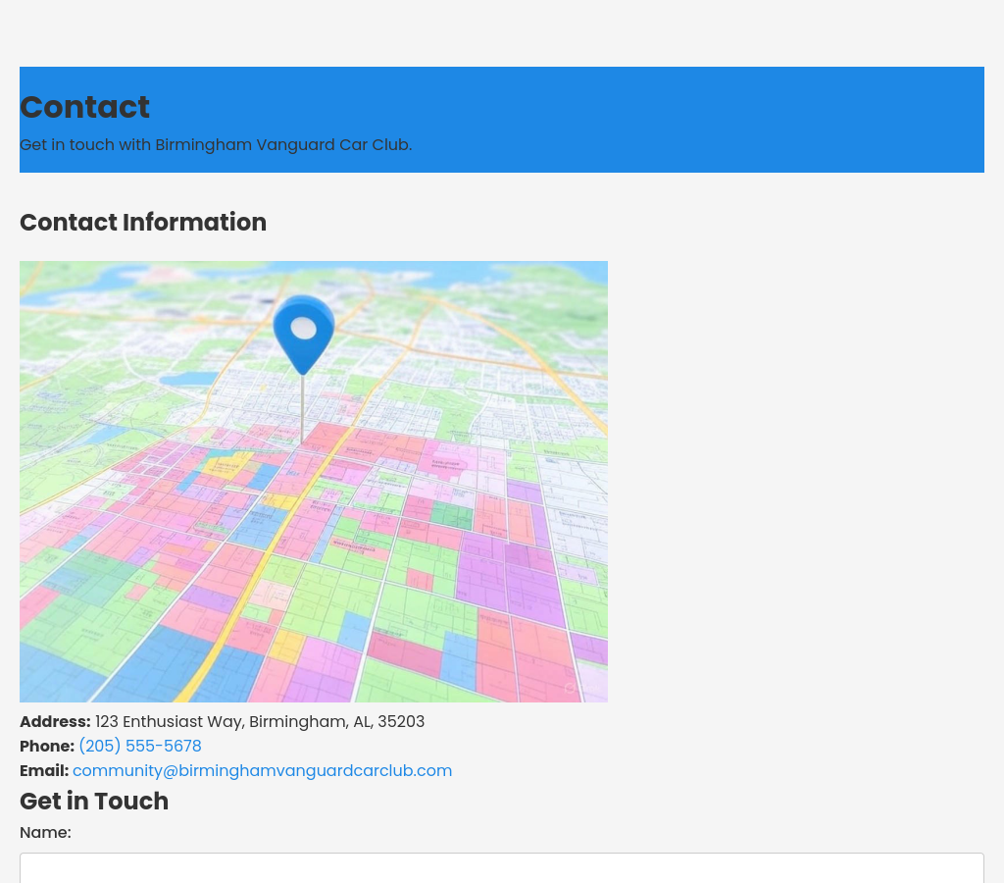The width and height of the screenshot is (1004, 883).
Task: Click the bold Email label
Action: pyautogui.click(x=44, y=771)
